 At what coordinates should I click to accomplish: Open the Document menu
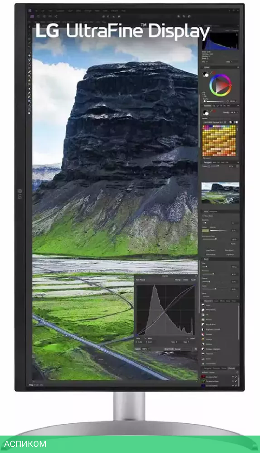coord(60,11)
